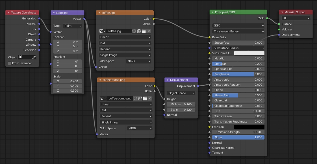Adjust the Specular 0.200 slider
The width and height of the screenshot is (317, 164).
tap(238, 64)
